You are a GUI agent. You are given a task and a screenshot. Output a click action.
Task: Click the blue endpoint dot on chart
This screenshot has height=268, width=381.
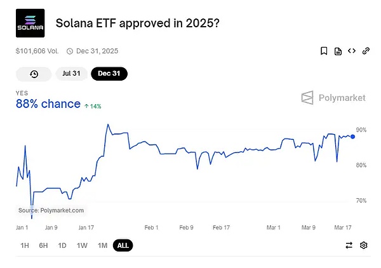(352, 136)
